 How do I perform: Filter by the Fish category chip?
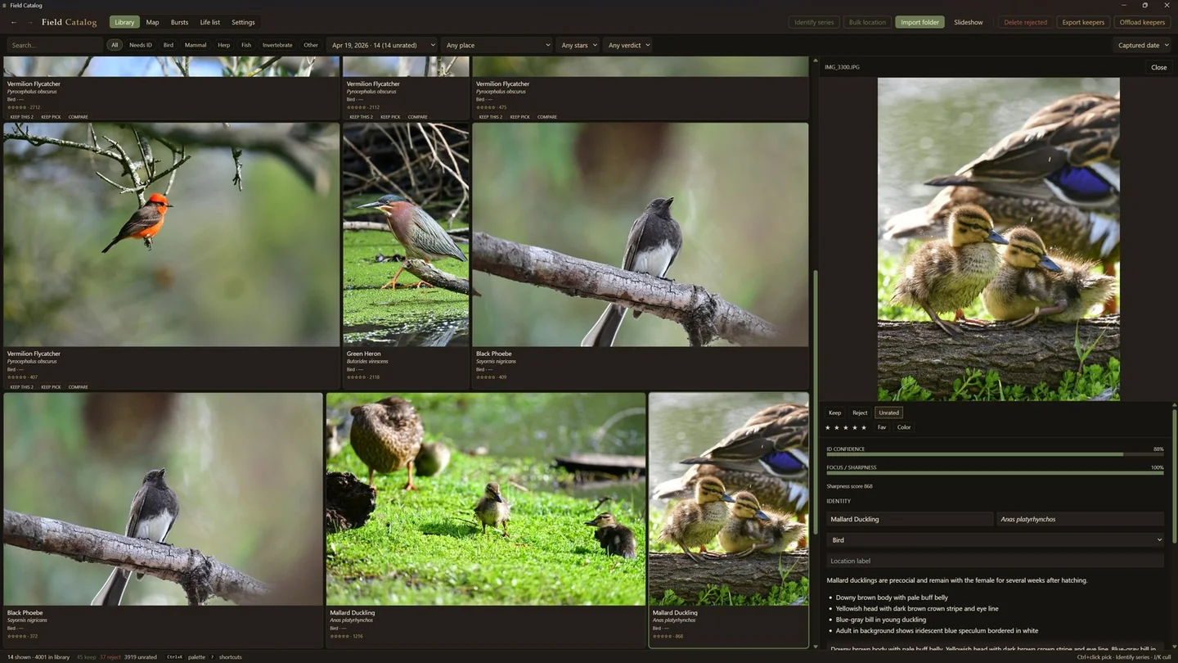(246, 45)
